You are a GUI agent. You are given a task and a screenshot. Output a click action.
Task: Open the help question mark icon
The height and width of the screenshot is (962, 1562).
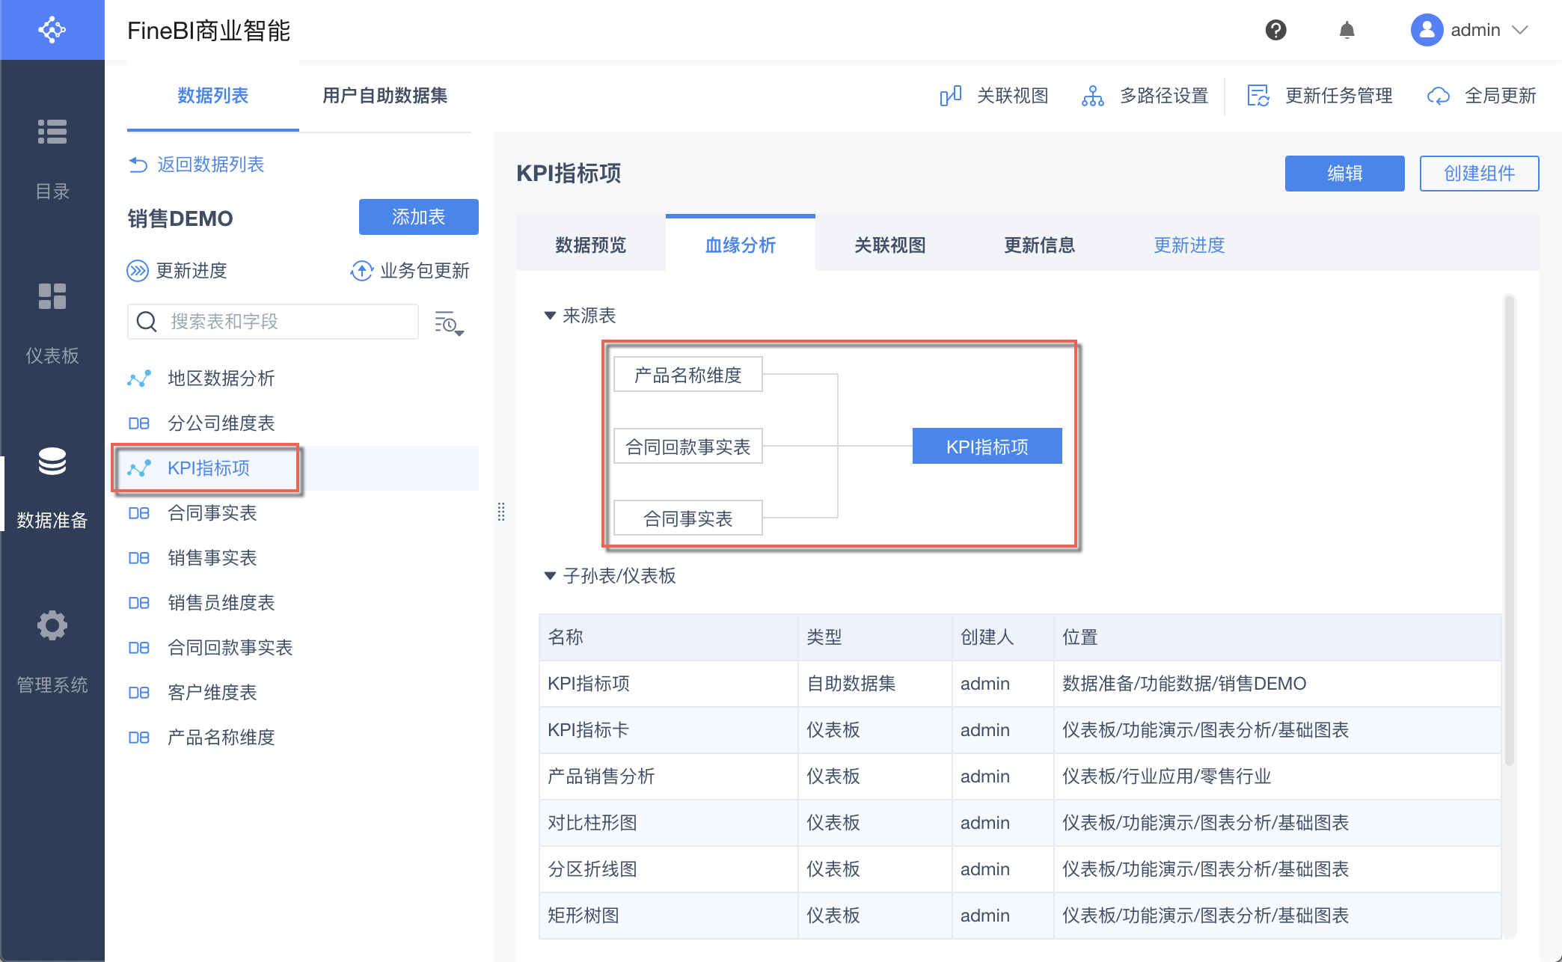pyautogui.click(x=1275, y=30)
